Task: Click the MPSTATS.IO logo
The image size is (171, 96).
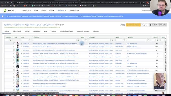Action: 10,10
